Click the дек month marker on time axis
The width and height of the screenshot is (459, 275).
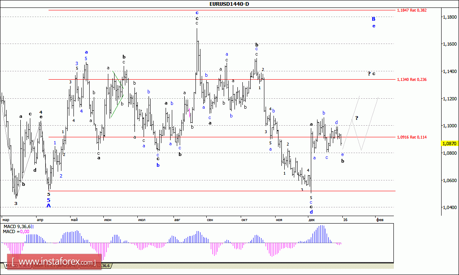coord(312,220)
